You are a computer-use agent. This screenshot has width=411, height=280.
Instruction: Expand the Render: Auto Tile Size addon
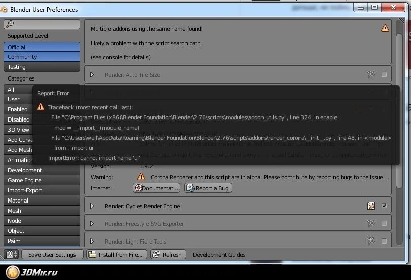[92, 74]
